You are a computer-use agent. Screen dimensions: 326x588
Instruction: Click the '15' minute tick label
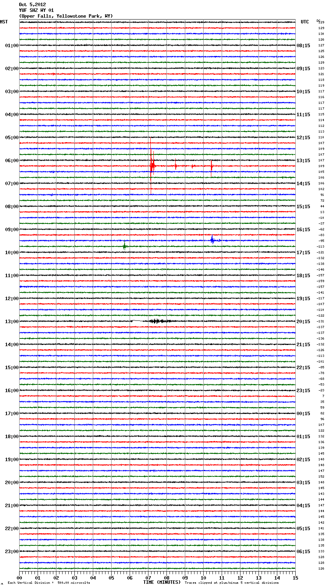pos(295,578)
